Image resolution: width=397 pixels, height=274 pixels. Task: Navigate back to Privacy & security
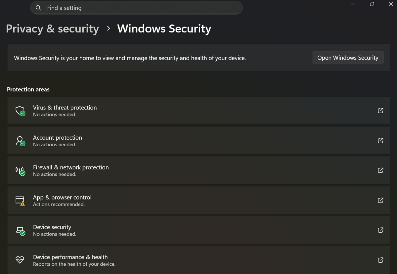[x=52, y=29]
